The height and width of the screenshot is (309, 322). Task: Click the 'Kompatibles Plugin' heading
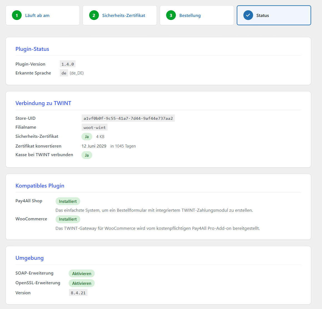coord(40,186)
